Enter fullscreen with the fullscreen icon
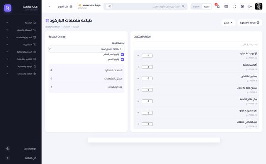This screenshot has height=164, width=266. [x=234, y=7]
